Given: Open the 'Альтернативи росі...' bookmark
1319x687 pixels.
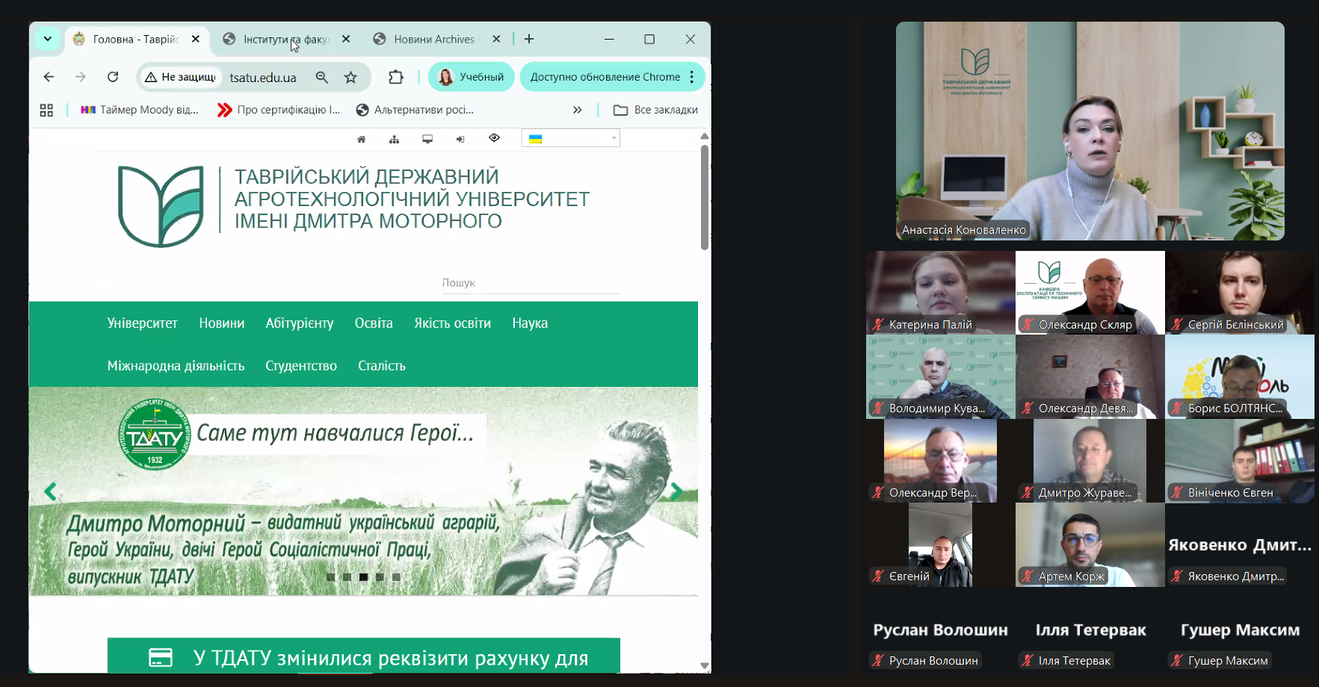Looking at the screenshot, I should pos(415,110).
